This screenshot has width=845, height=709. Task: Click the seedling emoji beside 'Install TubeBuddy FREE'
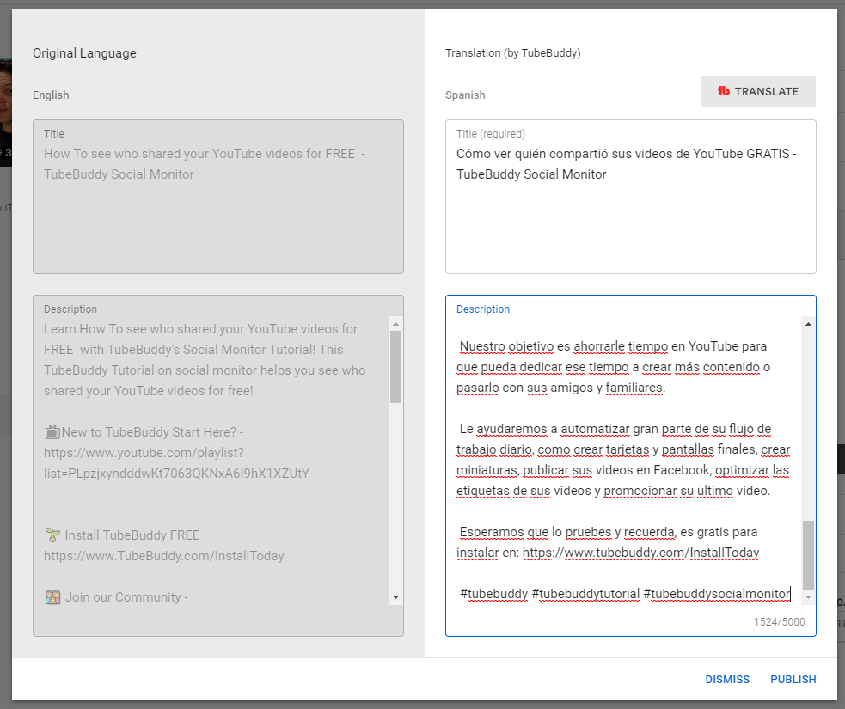point(52,535)
